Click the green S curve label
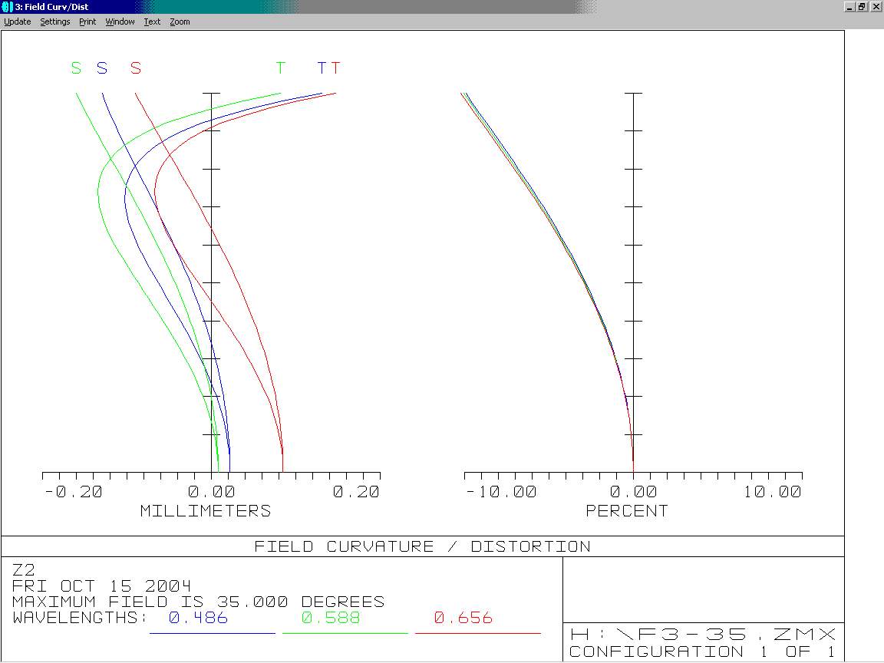 [x=76, y=68]
